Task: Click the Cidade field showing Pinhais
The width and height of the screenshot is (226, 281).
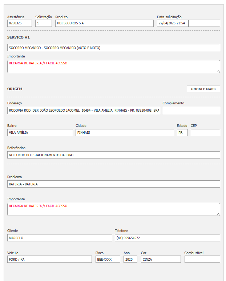Action: click(125, 133)
